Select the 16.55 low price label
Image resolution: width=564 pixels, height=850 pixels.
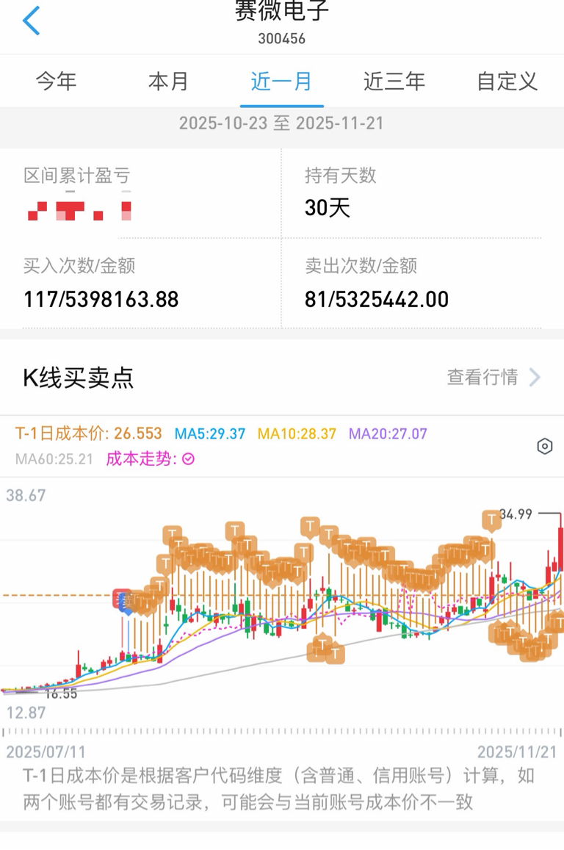[61, 694]
